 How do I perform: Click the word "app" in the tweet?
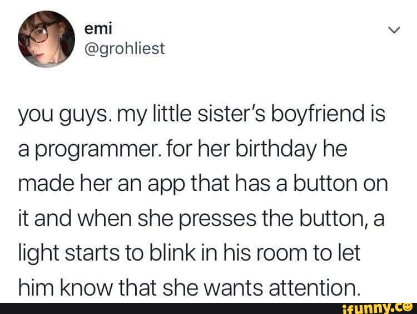point(166,185)
